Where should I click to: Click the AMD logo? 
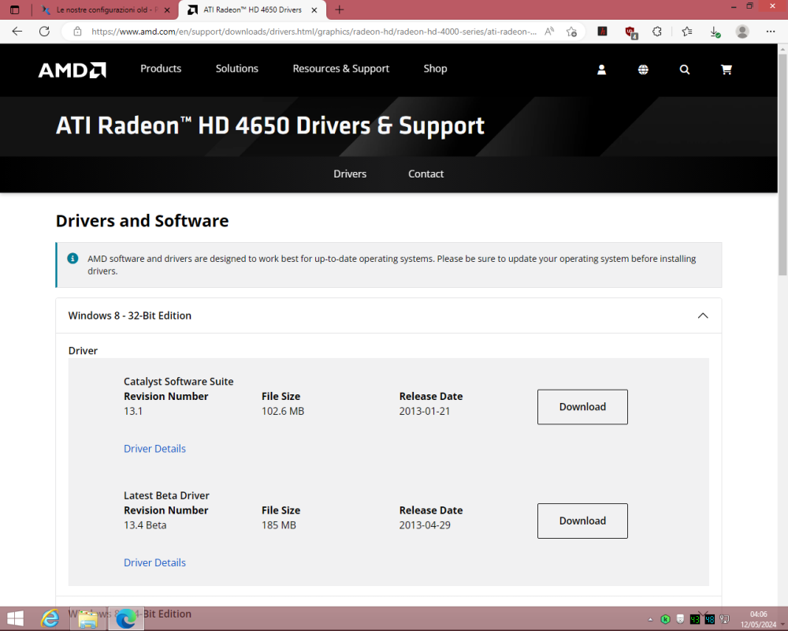72,69
